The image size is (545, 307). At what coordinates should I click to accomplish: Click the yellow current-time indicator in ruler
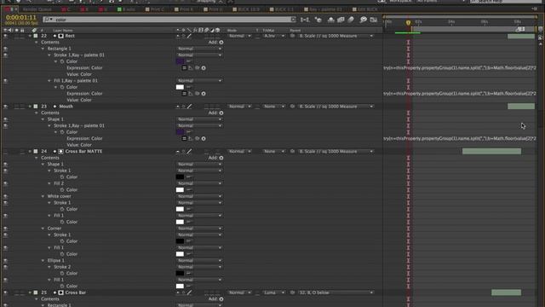[408, 23]
